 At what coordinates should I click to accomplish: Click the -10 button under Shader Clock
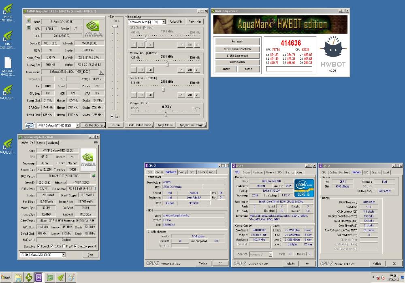[141, 95]
